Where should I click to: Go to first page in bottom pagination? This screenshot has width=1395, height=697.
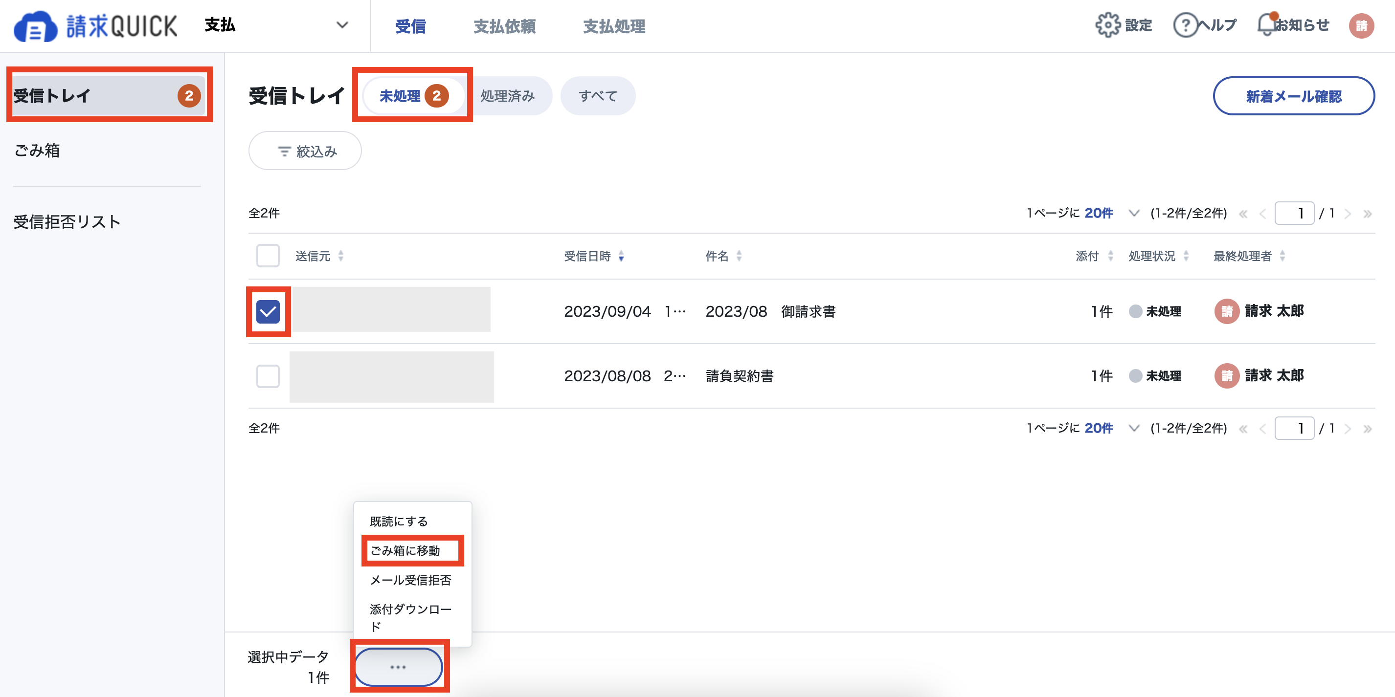tap(1243, 429)
